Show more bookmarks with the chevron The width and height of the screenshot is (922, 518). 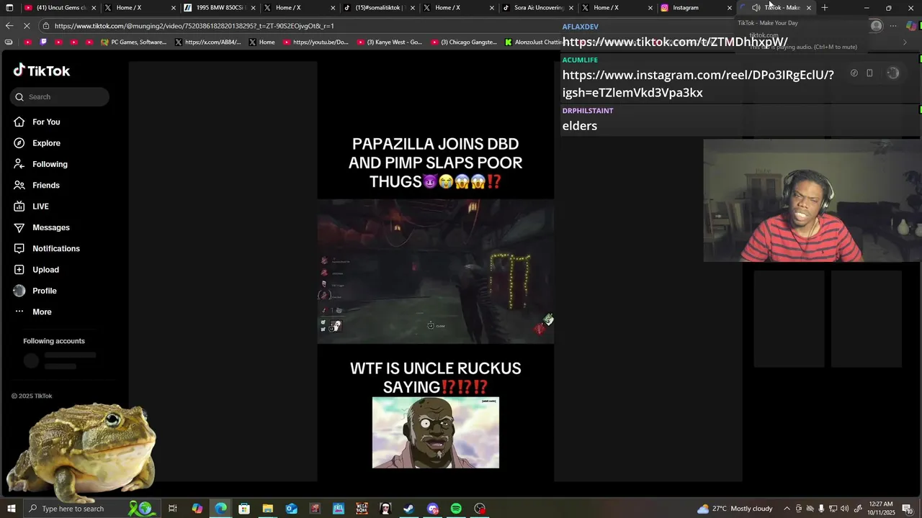click(x=905, y=42)
